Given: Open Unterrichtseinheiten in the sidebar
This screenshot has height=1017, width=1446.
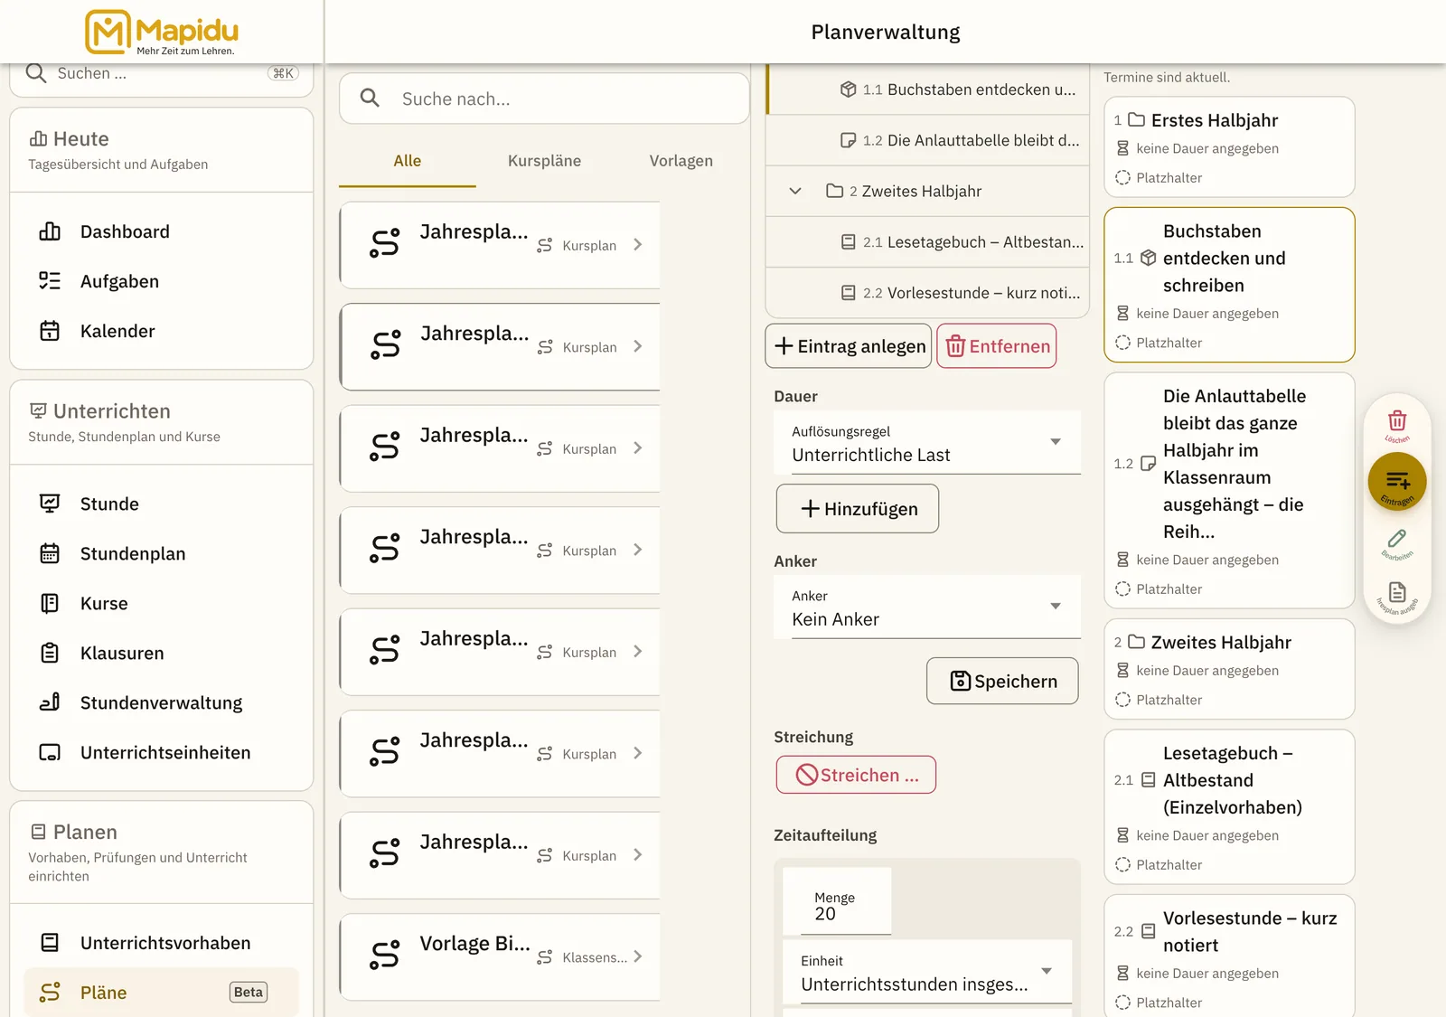Looking at the screenshot, I should 161,752.
